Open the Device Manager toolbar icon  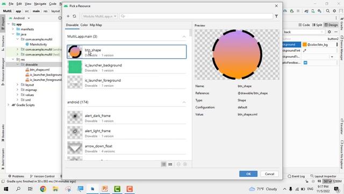coord(313,11)
